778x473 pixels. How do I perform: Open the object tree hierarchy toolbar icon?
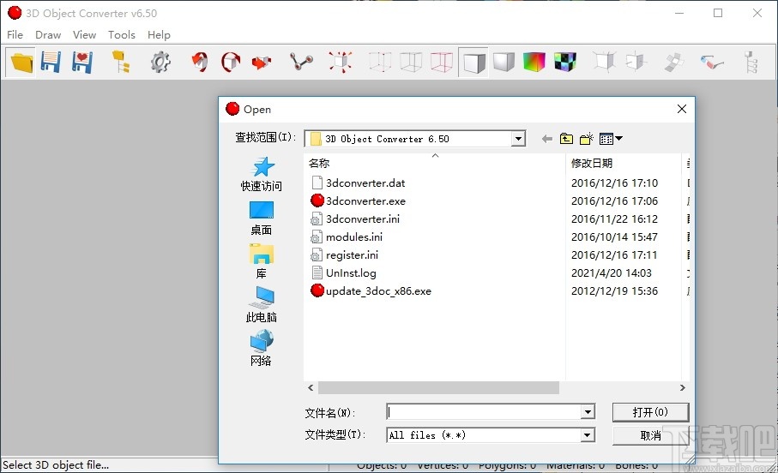[x=121, y=63]
